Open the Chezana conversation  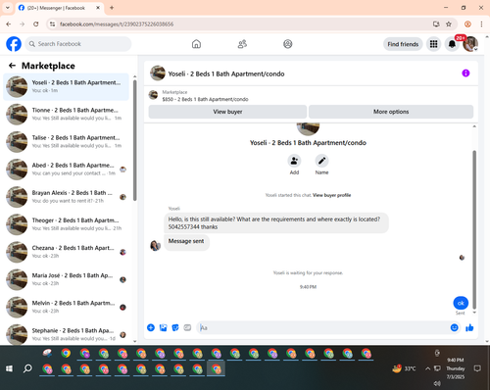[x=66, y=252]
